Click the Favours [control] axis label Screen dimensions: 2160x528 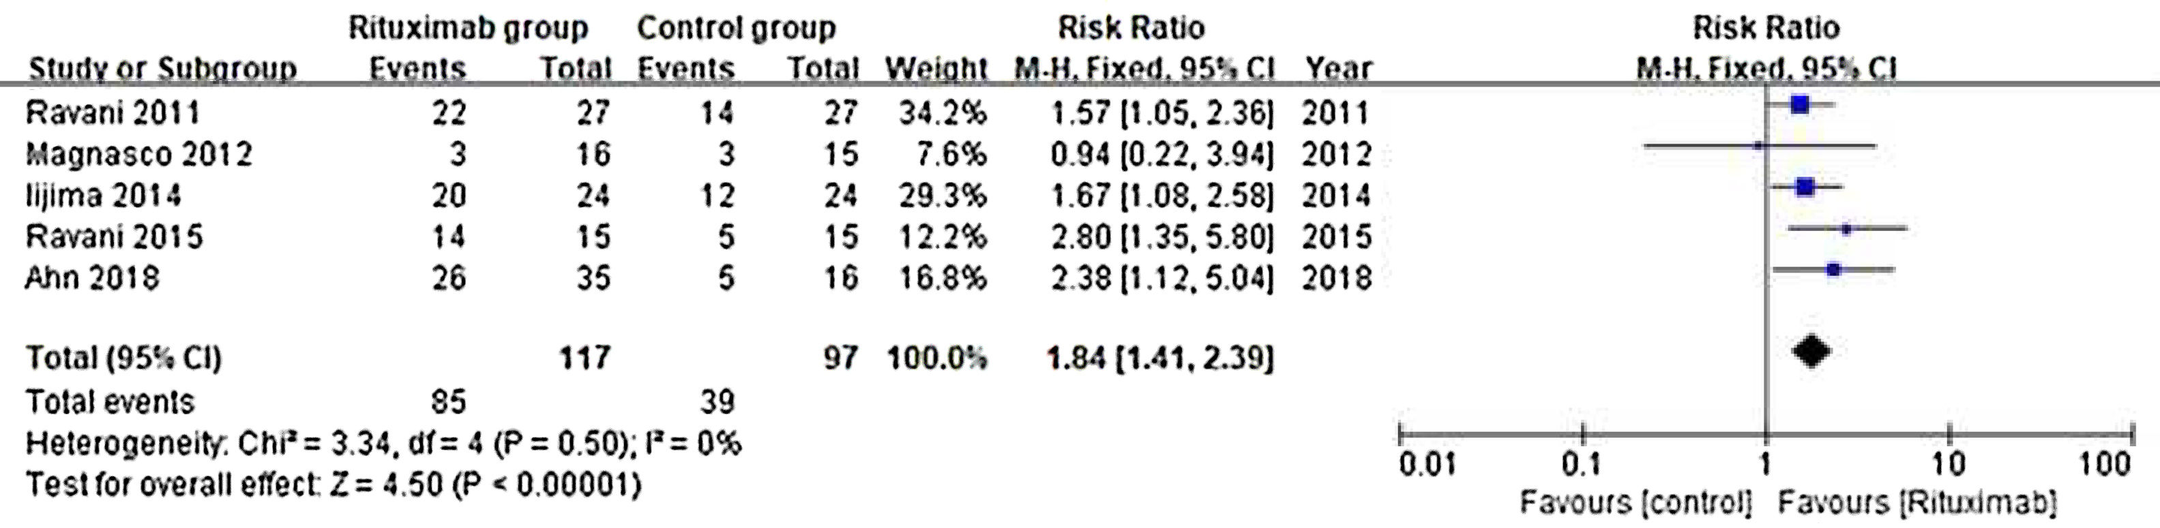point(1636,503)
